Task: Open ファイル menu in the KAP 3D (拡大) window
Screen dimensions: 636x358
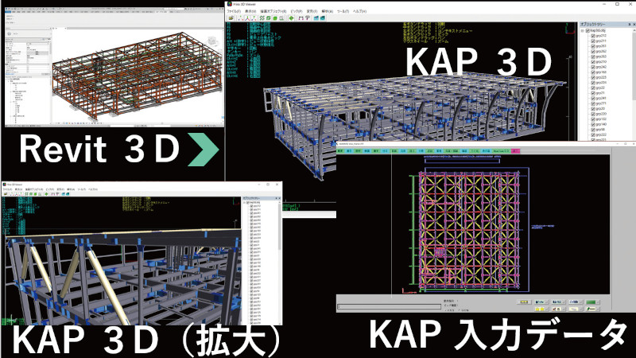Action: (7, 189)
